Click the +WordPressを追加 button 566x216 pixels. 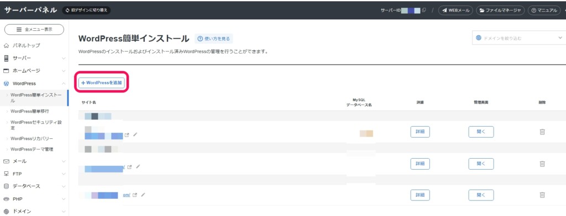pyautogui.click(x=102, y=83)
